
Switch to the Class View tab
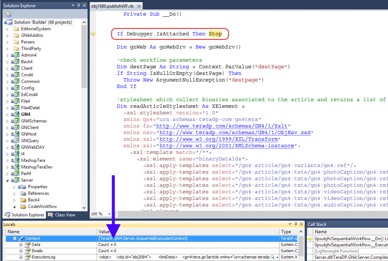pos(62,215)
